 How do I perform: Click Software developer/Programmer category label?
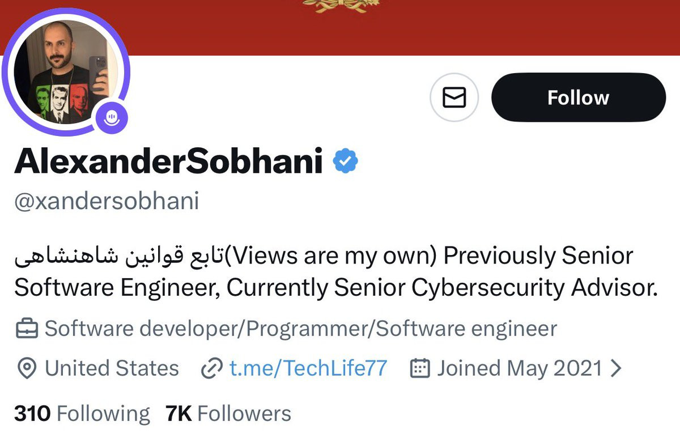tap(300, 329)
